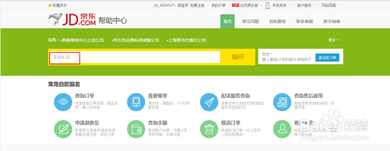Screen dimensions: 390x151
Task: Click the 收藏京东 link
Action: [59, 5]
